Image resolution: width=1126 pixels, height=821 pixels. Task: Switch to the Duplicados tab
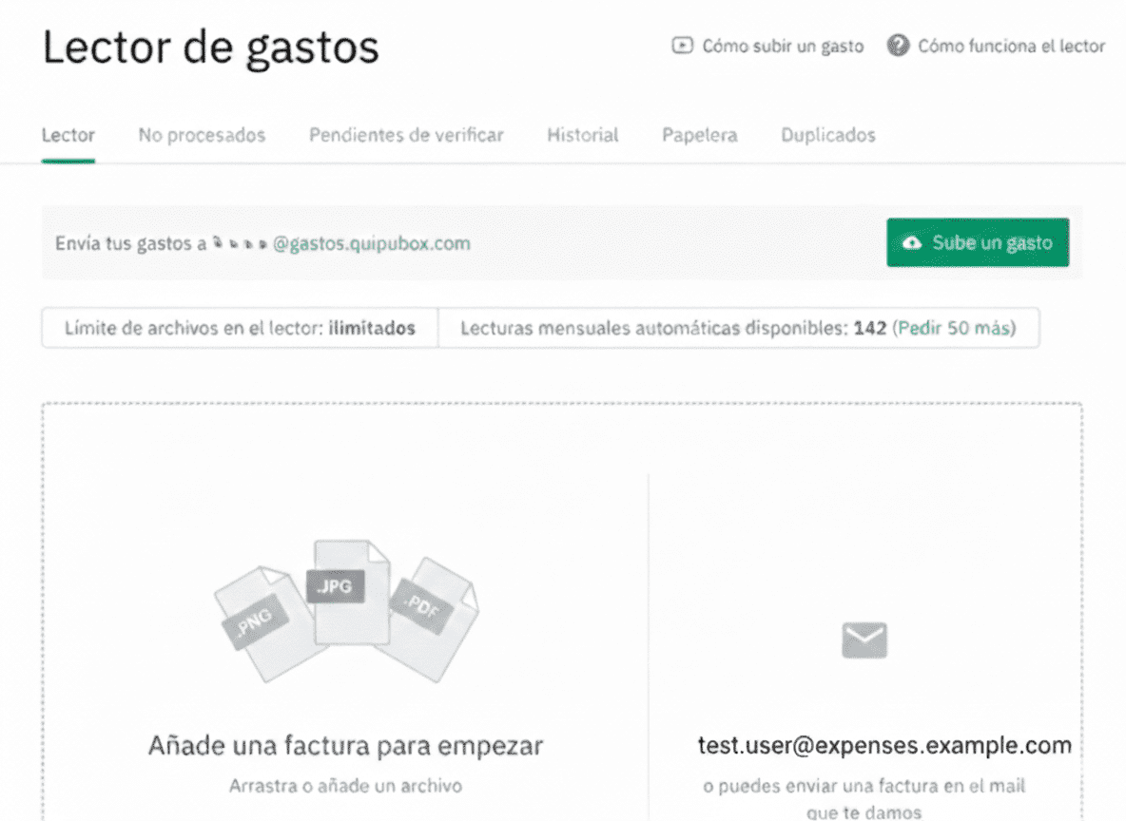coord(827,135)
